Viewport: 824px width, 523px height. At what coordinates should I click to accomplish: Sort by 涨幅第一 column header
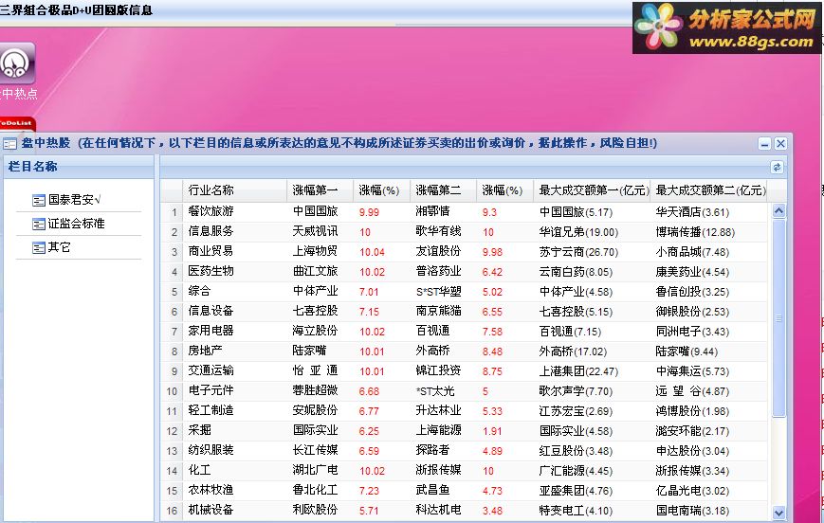point(320,190)
